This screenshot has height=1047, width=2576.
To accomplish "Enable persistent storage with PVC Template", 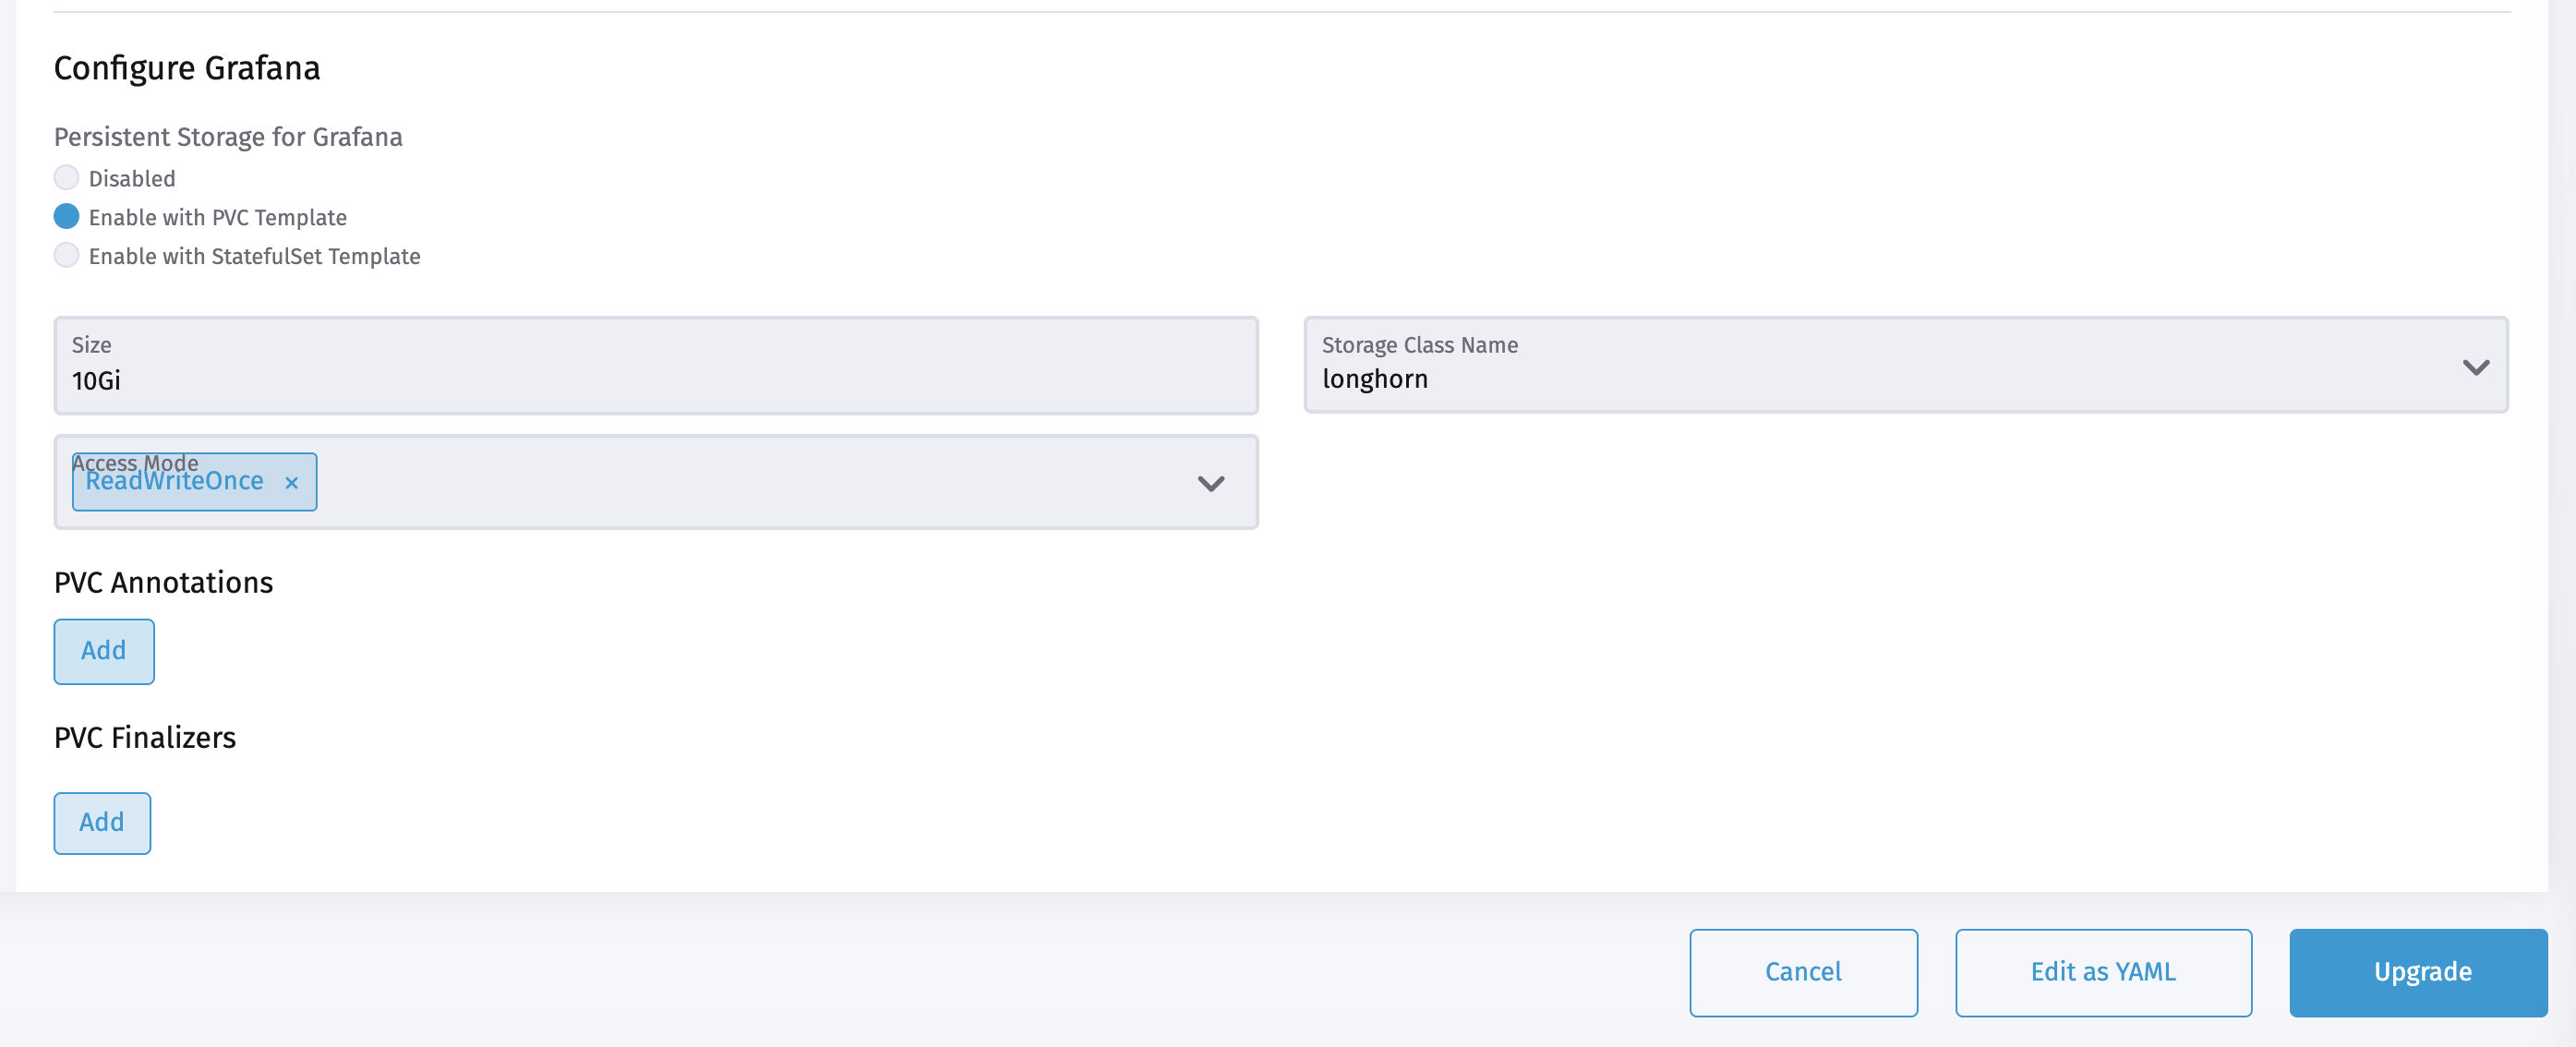I will point(66,216).
